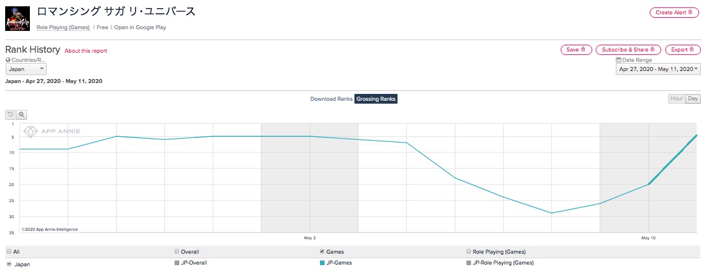Screen dimensions: 706x272
Task: Select the Day granularity button
Action: (x=693, y=98)
